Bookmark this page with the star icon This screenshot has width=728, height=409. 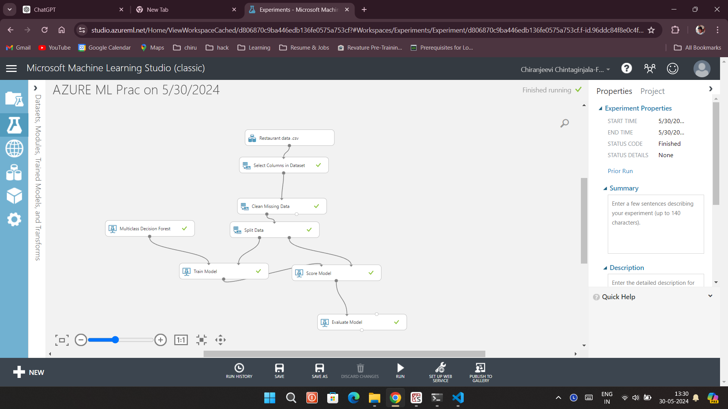pyautogui.click(x=651, y=30)
